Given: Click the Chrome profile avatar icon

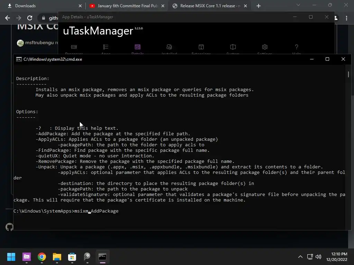Looking at the screenshot, I should tap(336, 18).
